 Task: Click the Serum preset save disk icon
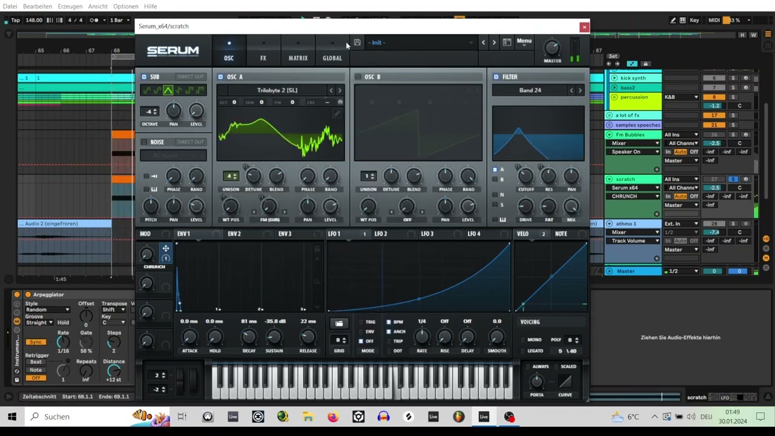pyautogui.click(x=357, y=42)
